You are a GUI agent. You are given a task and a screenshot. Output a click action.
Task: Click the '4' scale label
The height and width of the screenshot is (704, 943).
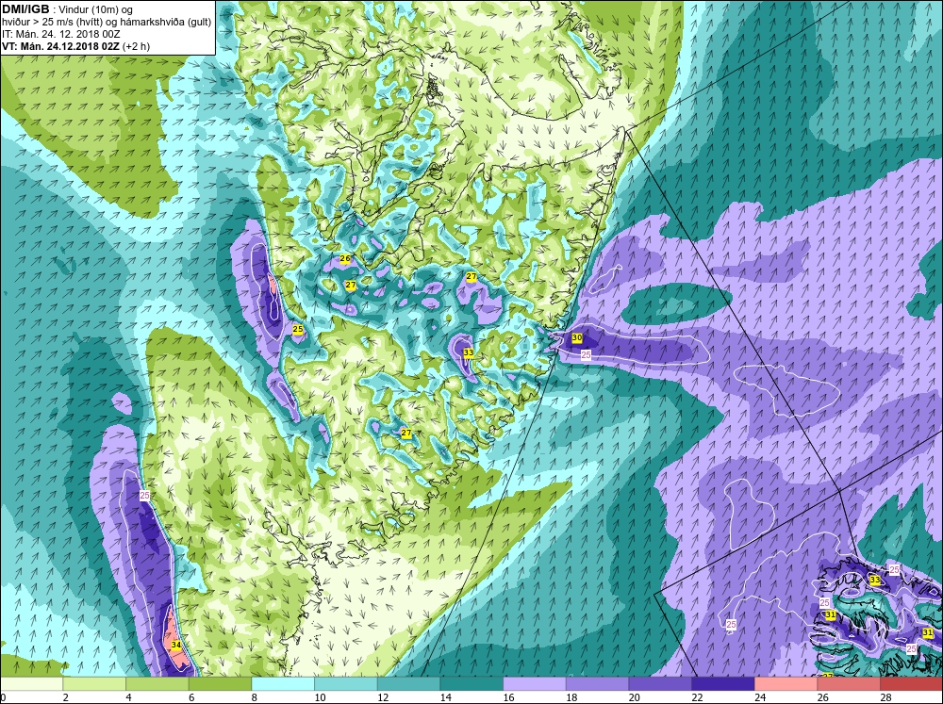coord(128,697)
